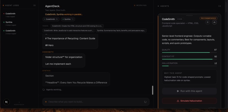
Task: Click the CONTEXT FIT progress bar
Action: 189,59
